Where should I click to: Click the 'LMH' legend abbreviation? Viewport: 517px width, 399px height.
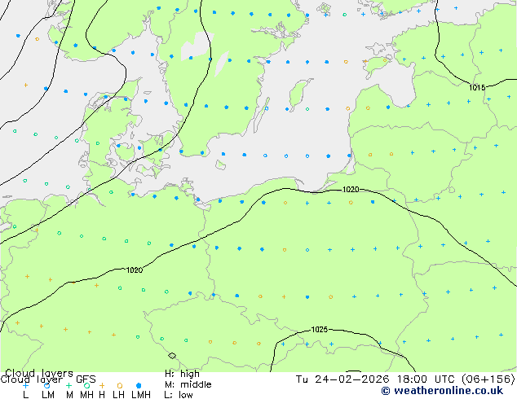pos(141,395)
